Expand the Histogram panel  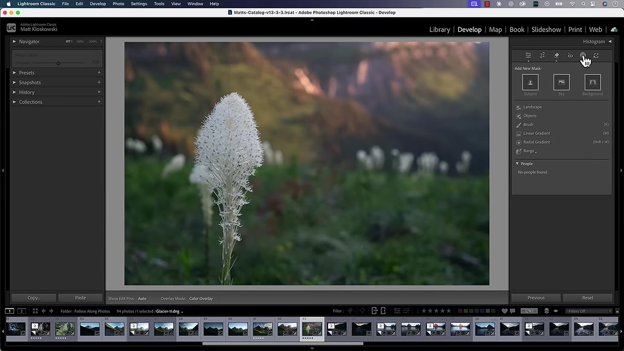[x=610, y=42]
